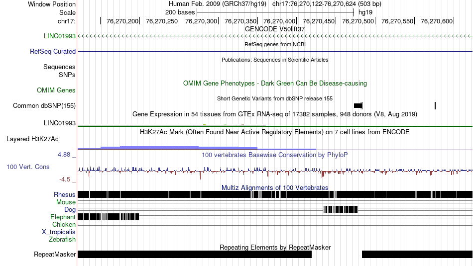Click the LINC01993 GENCODE track label
Viewport: 473px width, 266px height.
59,36
